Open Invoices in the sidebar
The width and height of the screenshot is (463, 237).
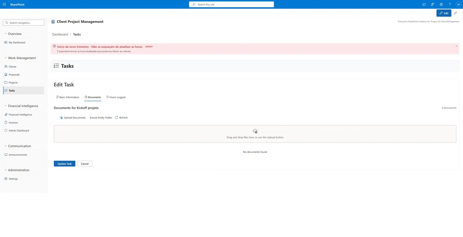point(23,123)
